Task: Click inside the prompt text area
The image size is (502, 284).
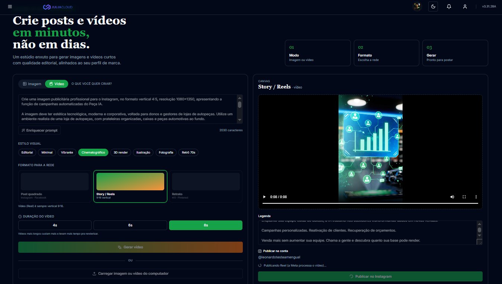Action: [128, 109]
